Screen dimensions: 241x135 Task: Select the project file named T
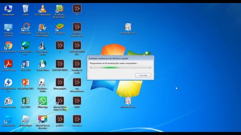coord(60,47)
